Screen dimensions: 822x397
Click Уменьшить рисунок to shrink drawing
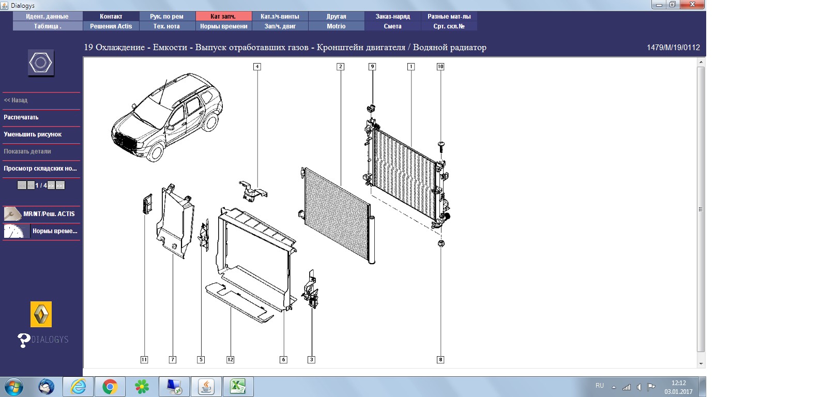(x=33, y=134)
